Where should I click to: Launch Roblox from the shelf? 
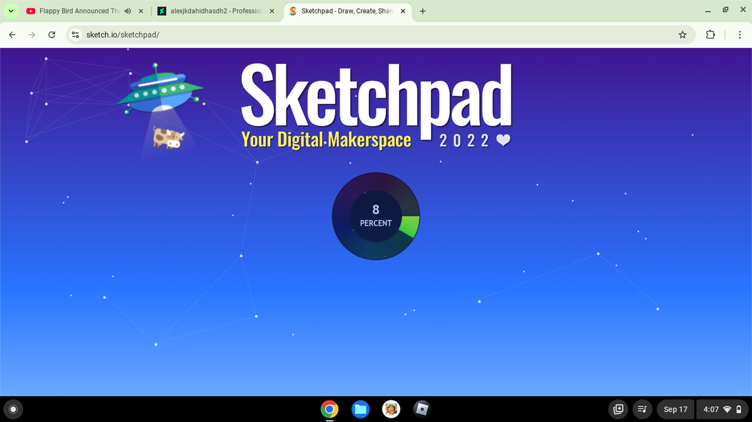[422, 409]
